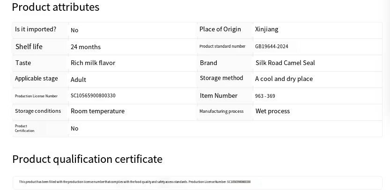Select the Xinjiang place of origin value
Viewport: 390px width, 190px height.
[266, 29]
